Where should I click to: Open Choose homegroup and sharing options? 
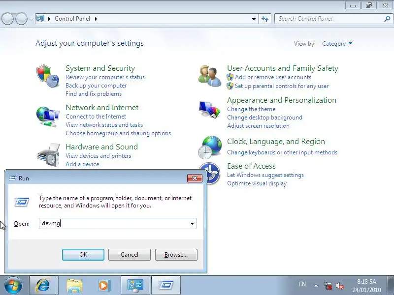pyautogui.click(x=118, y=133)
